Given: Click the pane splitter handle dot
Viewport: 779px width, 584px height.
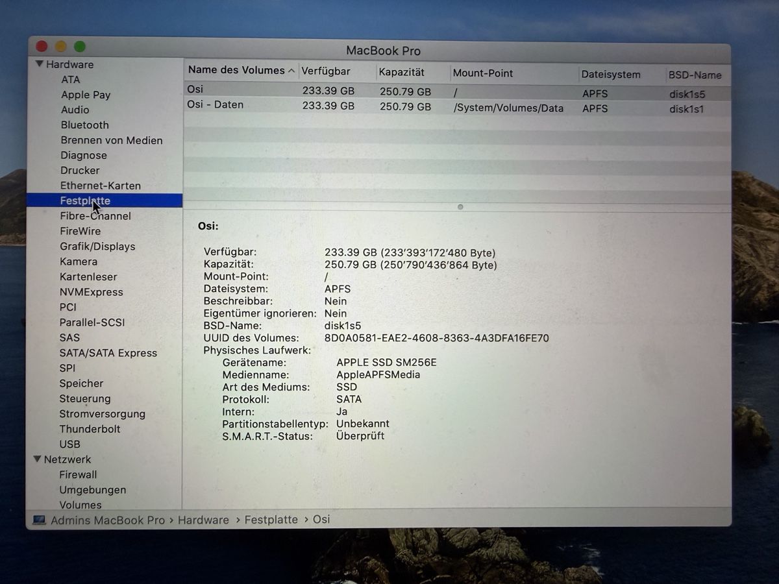Looking at the screenshot, I should 460,207.
